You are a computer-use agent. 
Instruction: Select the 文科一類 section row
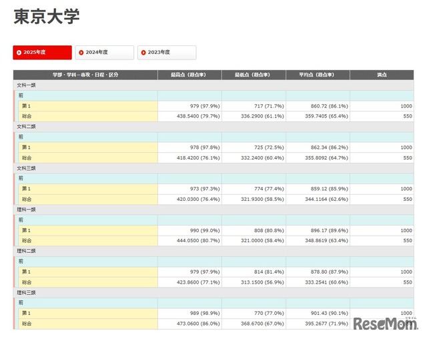[213, 85]
